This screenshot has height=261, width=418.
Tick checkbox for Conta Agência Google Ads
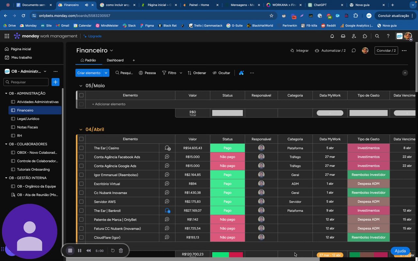tap(81, 166)
